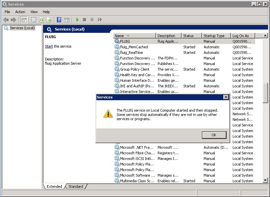Click the Refresh toolbar icon

coord(41,20)
